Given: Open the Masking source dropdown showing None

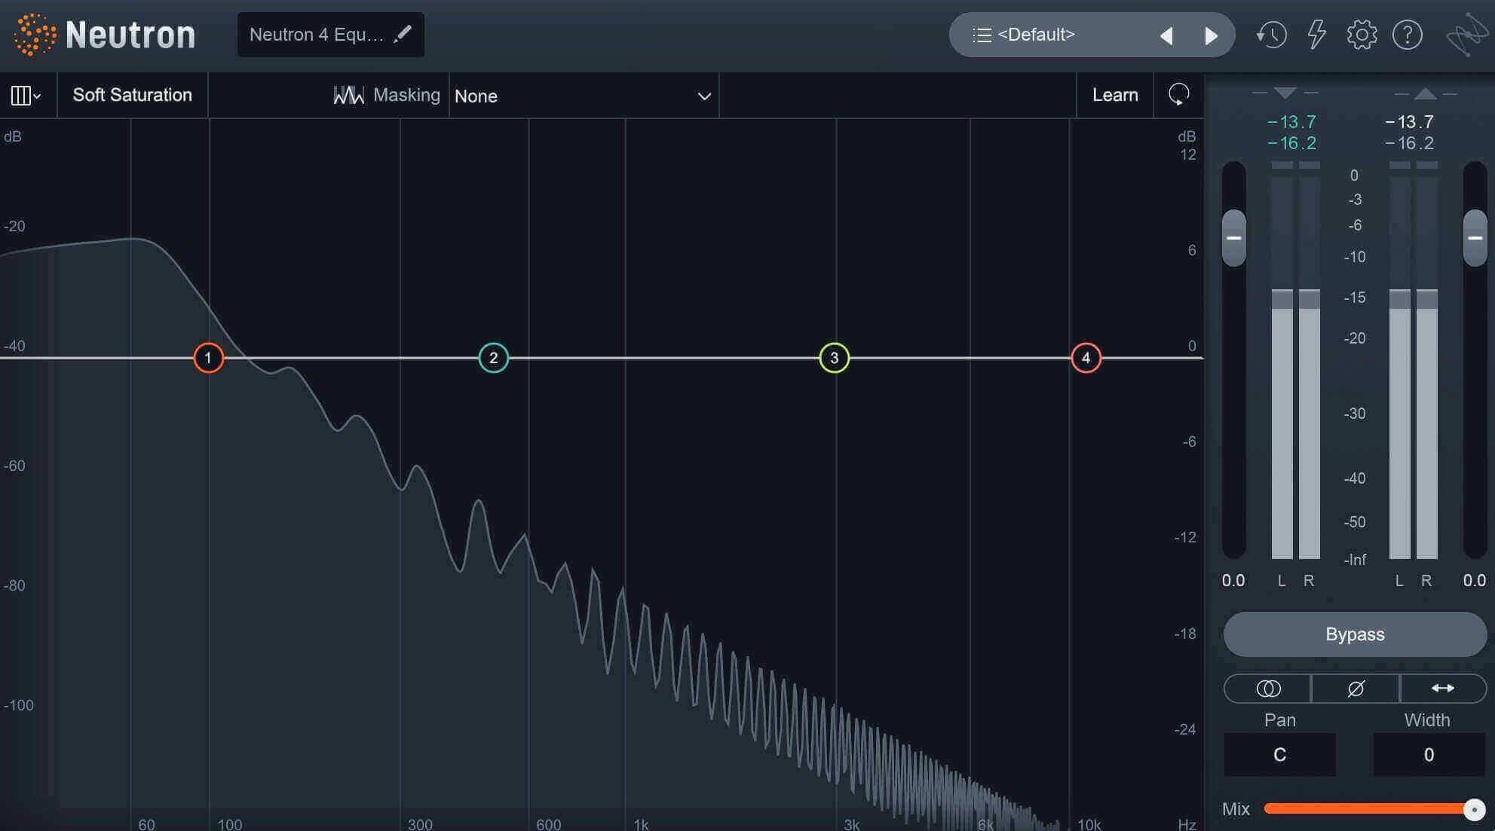Looking at the screenshot, I should point(584,96).
